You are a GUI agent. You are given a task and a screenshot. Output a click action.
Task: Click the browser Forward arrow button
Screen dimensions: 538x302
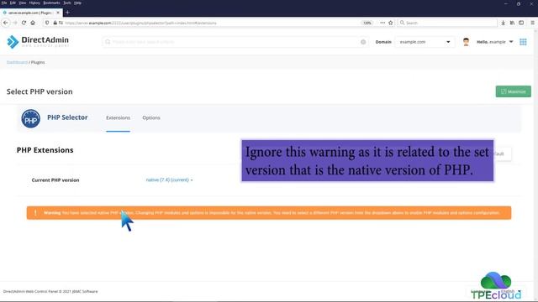pos(15,23)
